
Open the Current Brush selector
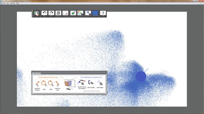point(88,13)
